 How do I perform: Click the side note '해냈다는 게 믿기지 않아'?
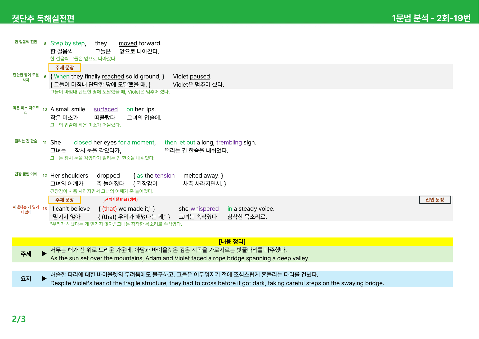pos(26,209)
